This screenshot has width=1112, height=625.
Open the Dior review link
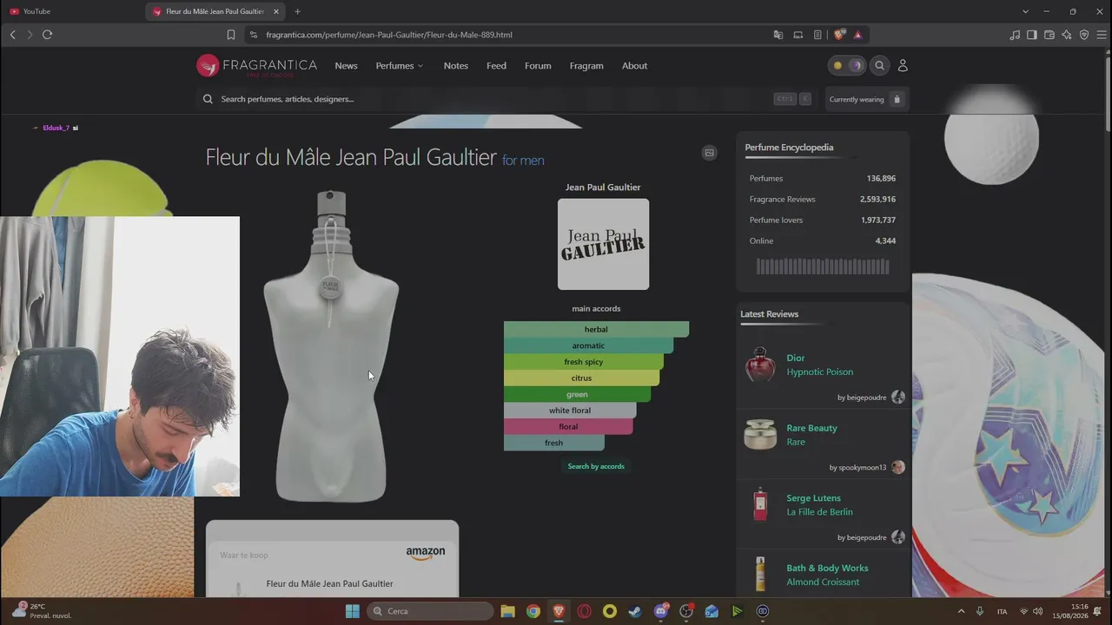coord(796,358)
